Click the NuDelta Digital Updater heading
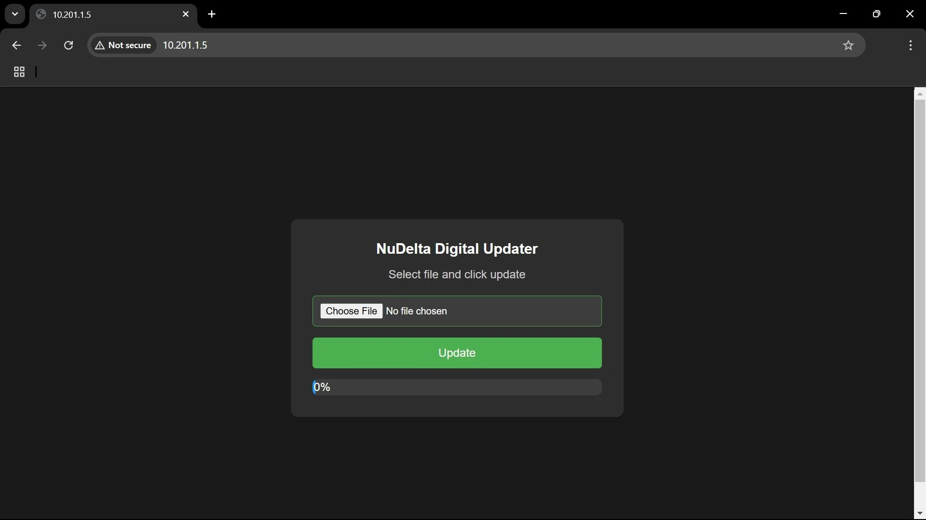Screen dimensions: 926x520 pos(457,249)
